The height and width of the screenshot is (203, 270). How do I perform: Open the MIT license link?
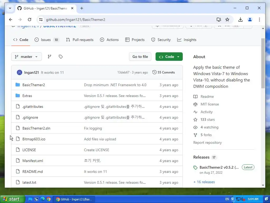pyautogui.click(x=206, y=104)
